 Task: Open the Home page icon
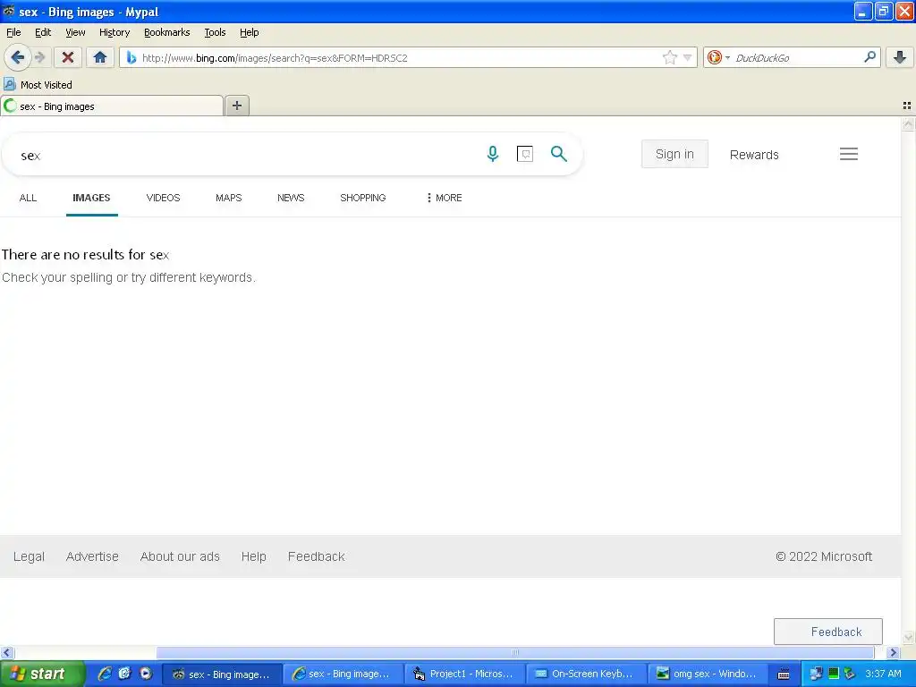pos(100,57)
